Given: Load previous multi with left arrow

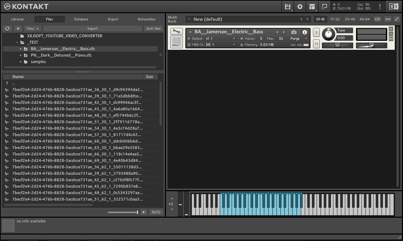Looking at the screenshot, I should (301, 19).
